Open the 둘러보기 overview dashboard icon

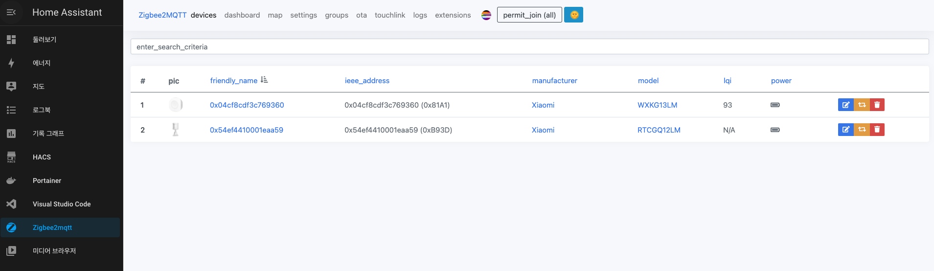click(x=11, y=40)
